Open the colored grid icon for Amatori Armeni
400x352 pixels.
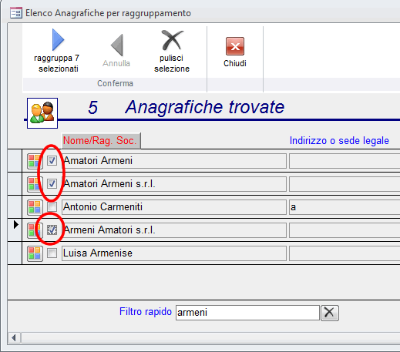[x=35, y=161]
